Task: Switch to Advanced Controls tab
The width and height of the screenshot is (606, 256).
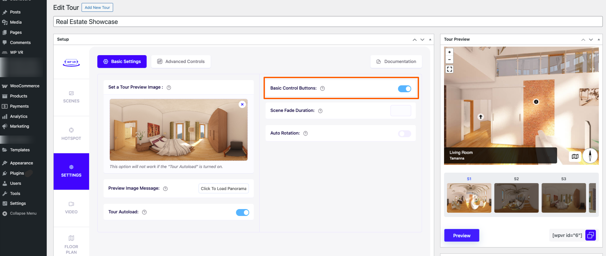Action: click(181, 61)
